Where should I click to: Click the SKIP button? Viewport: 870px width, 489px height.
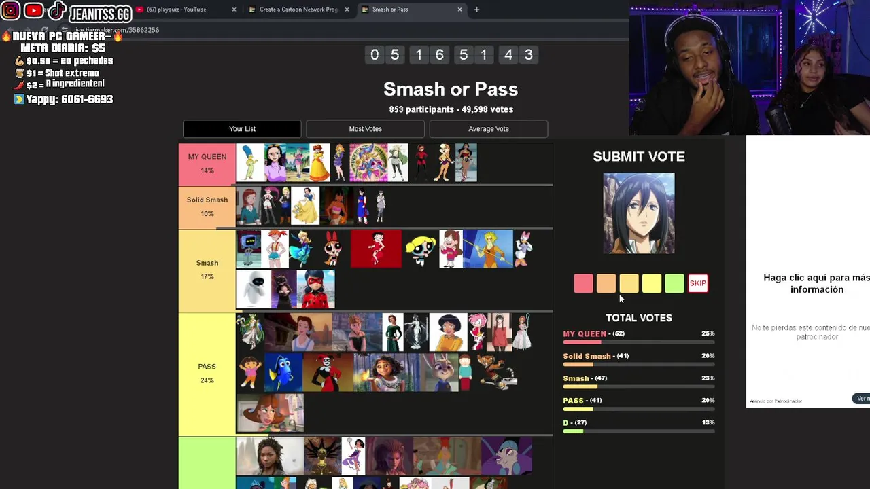click(x=698, y=284)
